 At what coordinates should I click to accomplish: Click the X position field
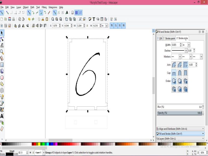[x=55, y=25]
